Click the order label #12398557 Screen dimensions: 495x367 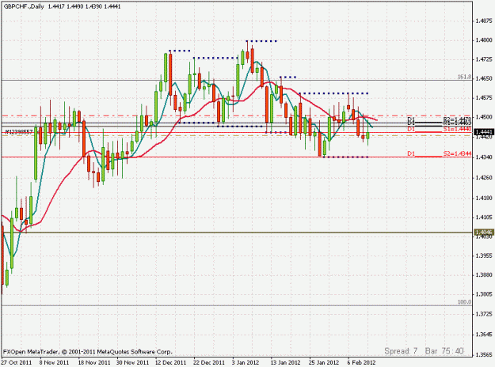tap(19, 132)
